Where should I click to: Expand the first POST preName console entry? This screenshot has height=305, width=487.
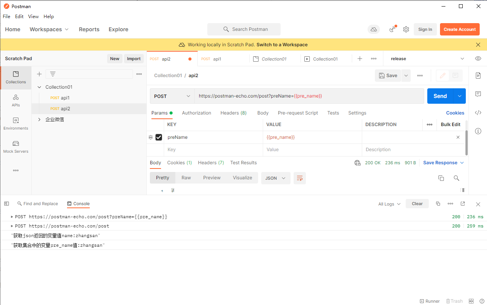point(12,217)
